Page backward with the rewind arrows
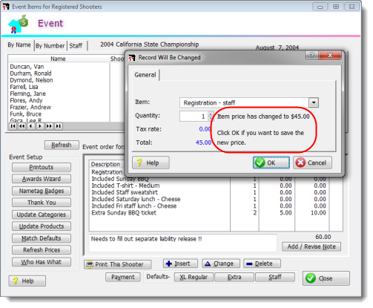Image resolution: width=373 pixels, height=308 pixels. click(22, 126)
